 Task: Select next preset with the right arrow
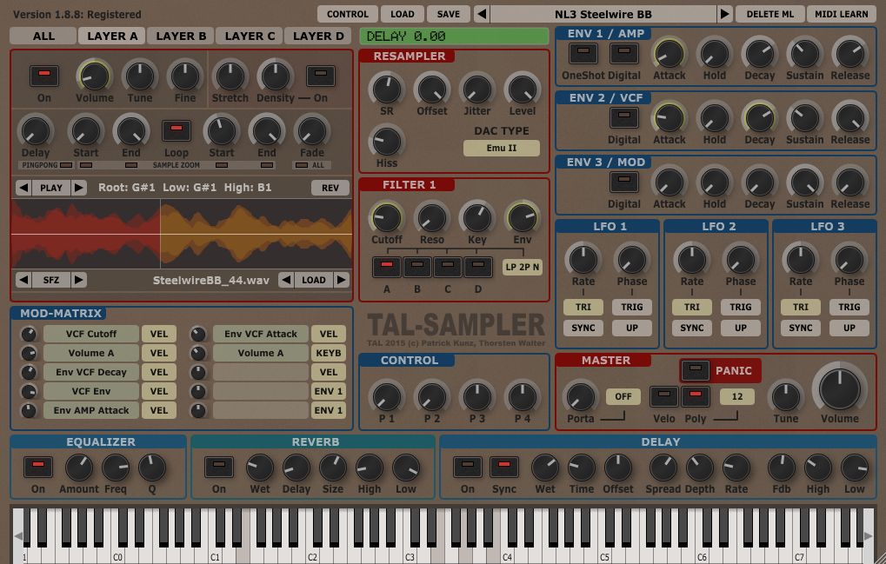pyautogui.click(x=724, y=14)
